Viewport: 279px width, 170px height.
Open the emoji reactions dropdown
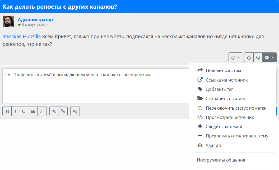click(x=236, y=57)
